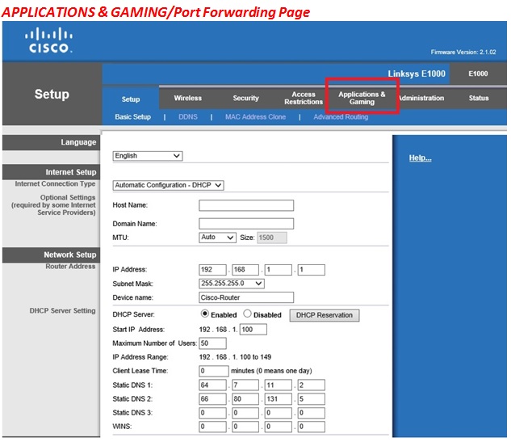
Task: Open the Language dropdown showing English
Action: click(x=148, y=156)
